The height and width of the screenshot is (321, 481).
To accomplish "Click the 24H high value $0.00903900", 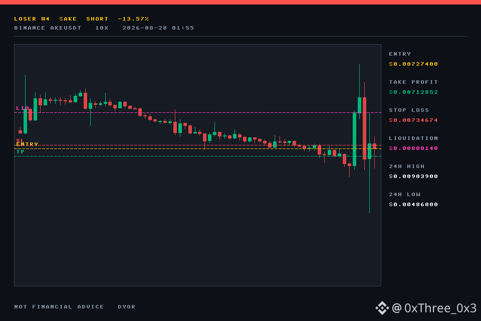I will 413,177.
